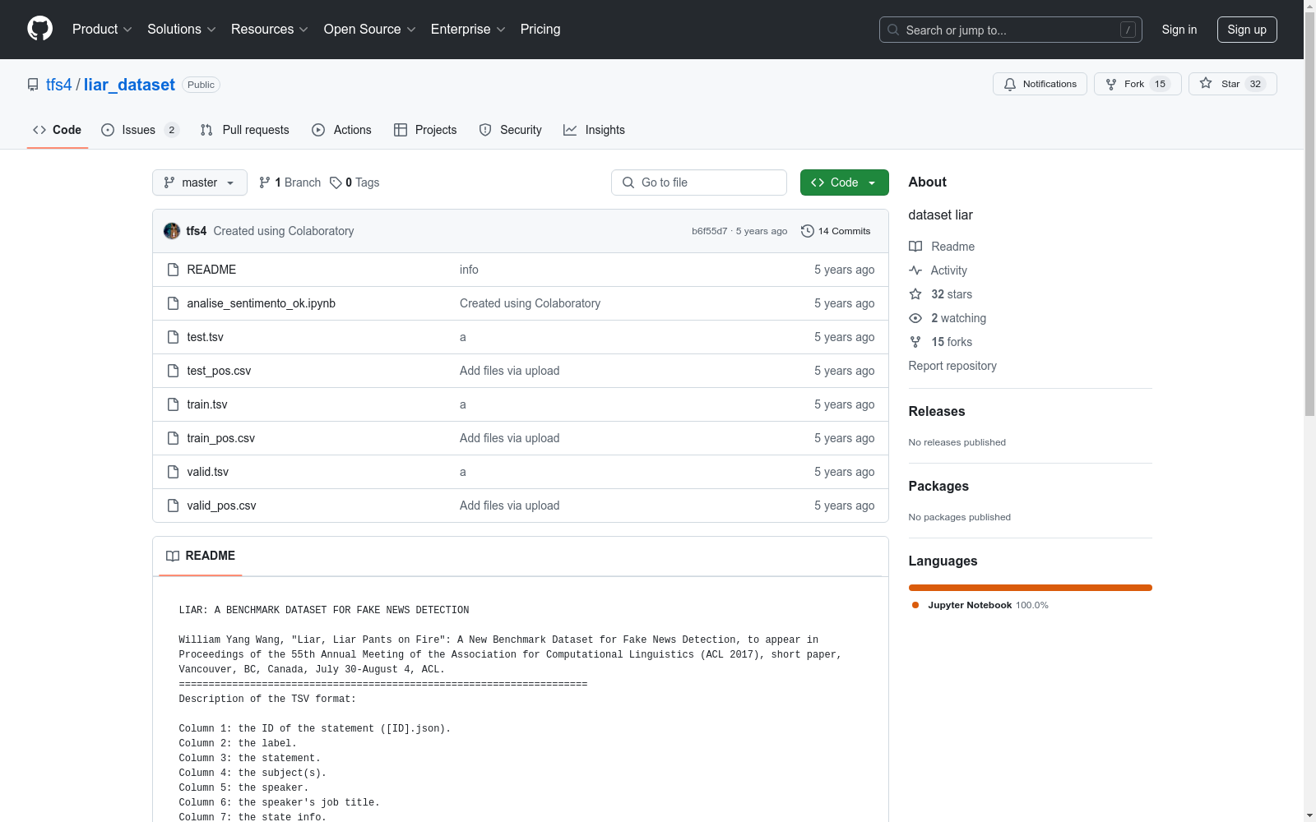The width and height of the screenshot is (1316, 822).
Task: Open the liar_dataset repository link
Action: coord(129,85)
